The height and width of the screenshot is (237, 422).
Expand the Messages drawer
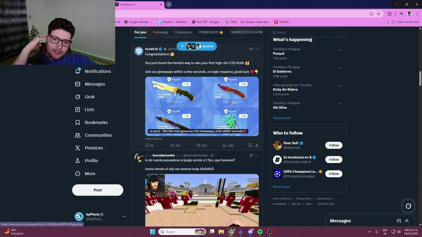click(x=407, y=221)
